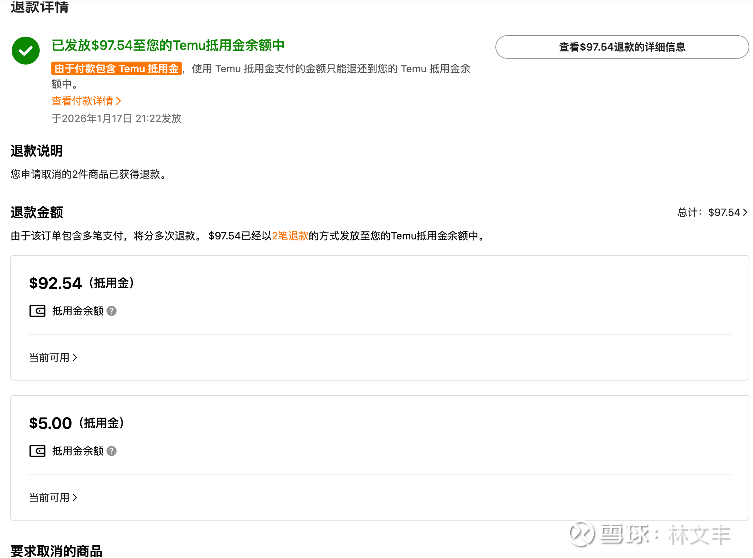Click wallet icon in $5.00 refund card
Image resolution: width=753 pixels, height=558 pixels.
pyautogui.click(x=37, y=451)
